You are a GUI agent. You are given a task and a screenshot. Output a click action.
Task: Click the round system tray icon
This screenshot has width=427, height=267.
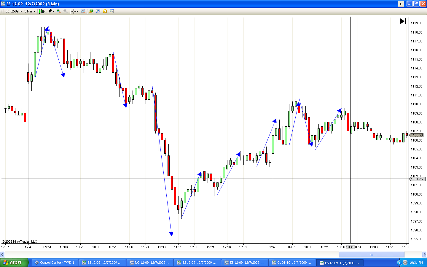[x=405, y=263]
